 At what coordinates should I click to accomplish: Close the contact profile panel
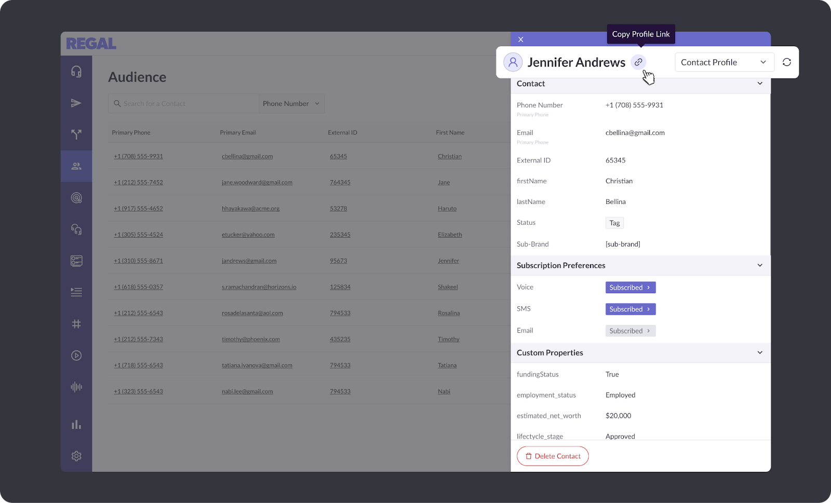[x=520, y=39]
